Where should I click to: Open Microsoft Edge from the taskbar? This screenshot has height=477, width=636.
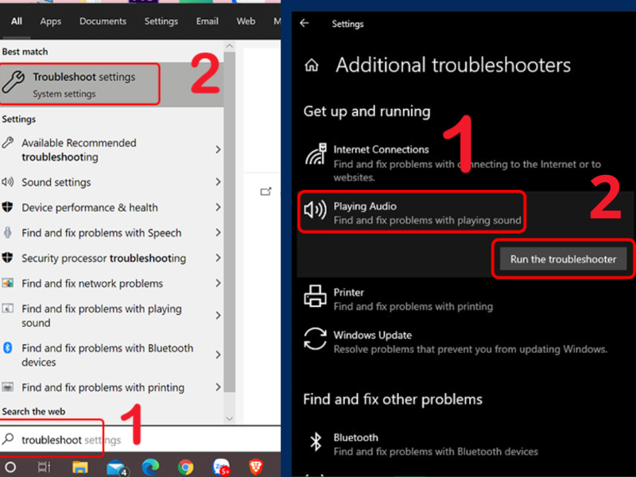coord(150,467)
